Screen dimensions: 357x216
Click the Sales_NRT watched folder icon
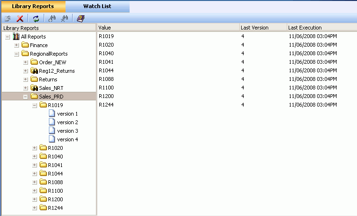click(34, 88)
